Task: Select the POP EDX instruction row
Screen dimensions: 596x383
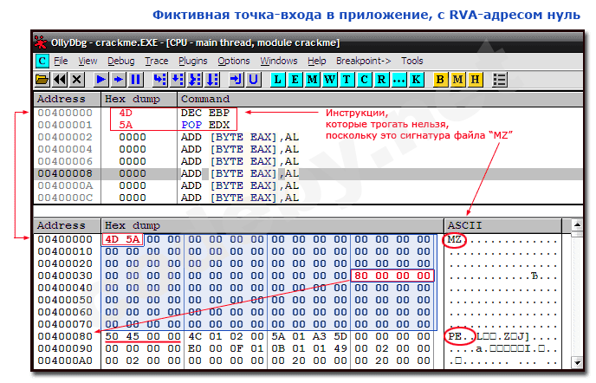Action: (308, 125)
